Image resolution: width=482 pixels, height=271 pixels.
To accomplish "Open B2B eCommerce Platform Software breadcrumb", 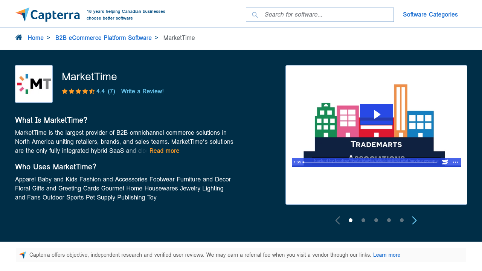I will click(x=104, y=38).
